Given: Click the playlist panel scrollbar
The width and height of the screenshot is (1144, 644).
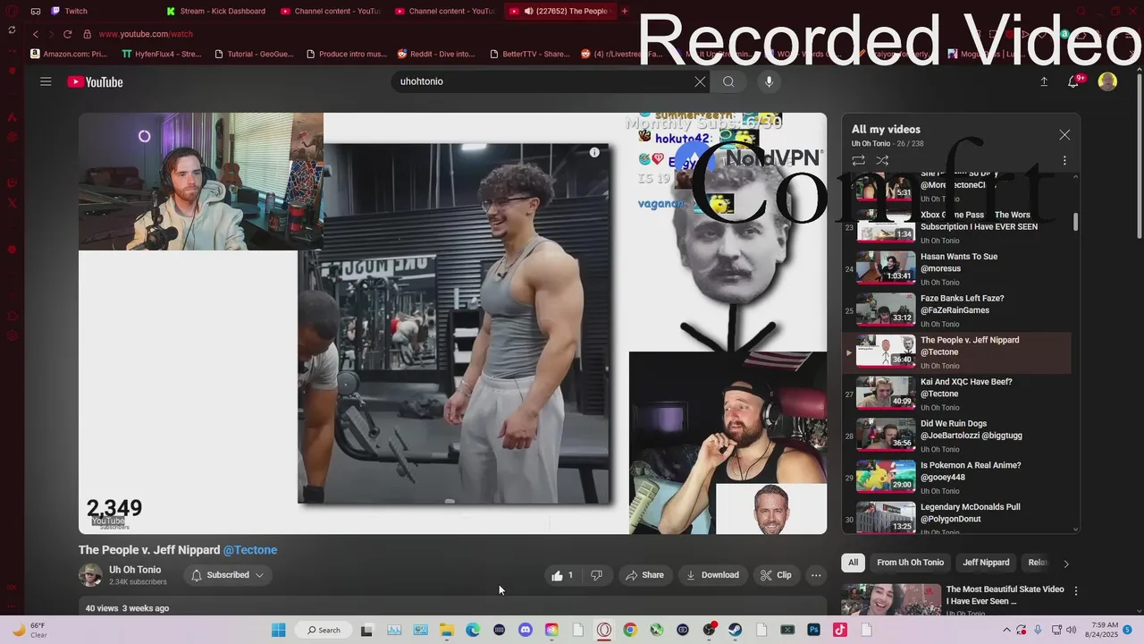Looking at the screenshot, I should pyautogui.click(x=1075, y=223).
